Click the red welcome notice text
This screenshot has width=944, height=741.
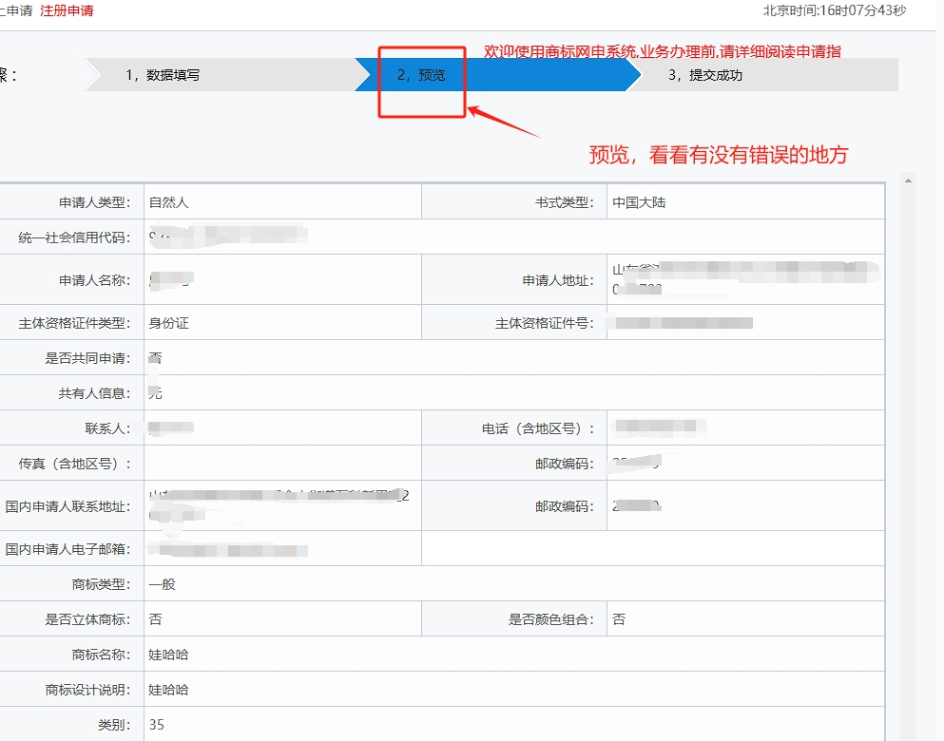pyautogui.click(x=663, y=51)
